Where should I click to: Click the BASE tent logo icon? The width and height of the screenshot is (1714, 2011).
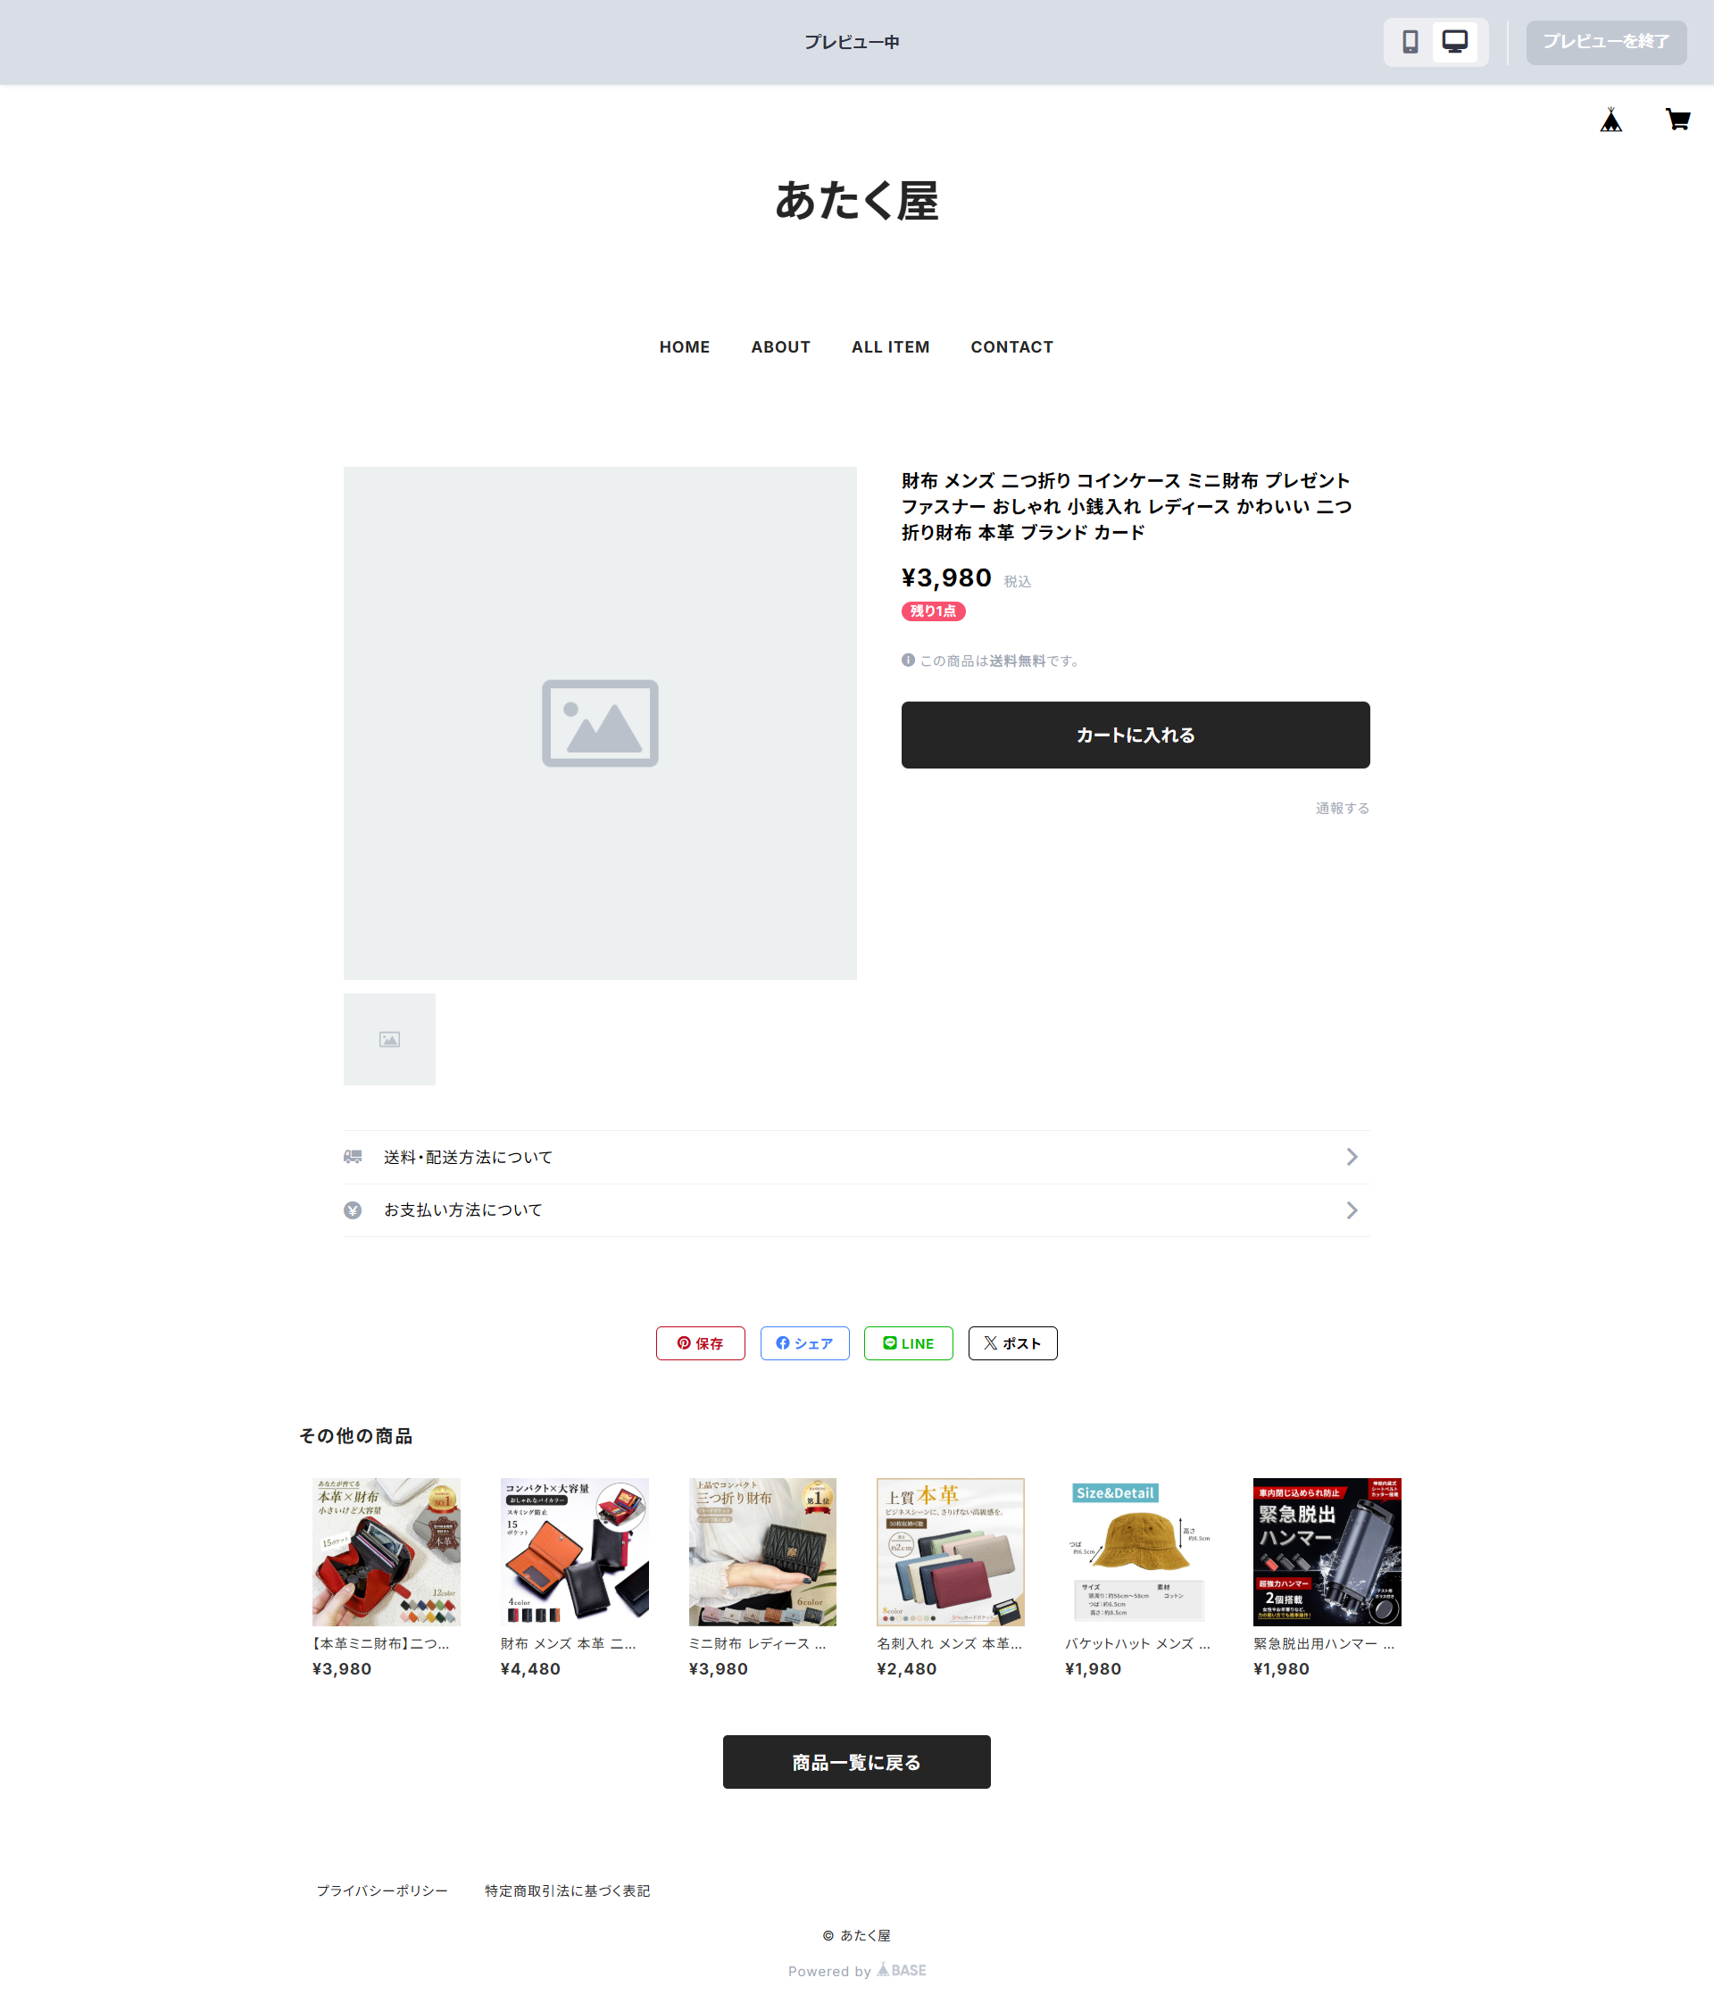pyautogui.click(x=1611, y=120)
